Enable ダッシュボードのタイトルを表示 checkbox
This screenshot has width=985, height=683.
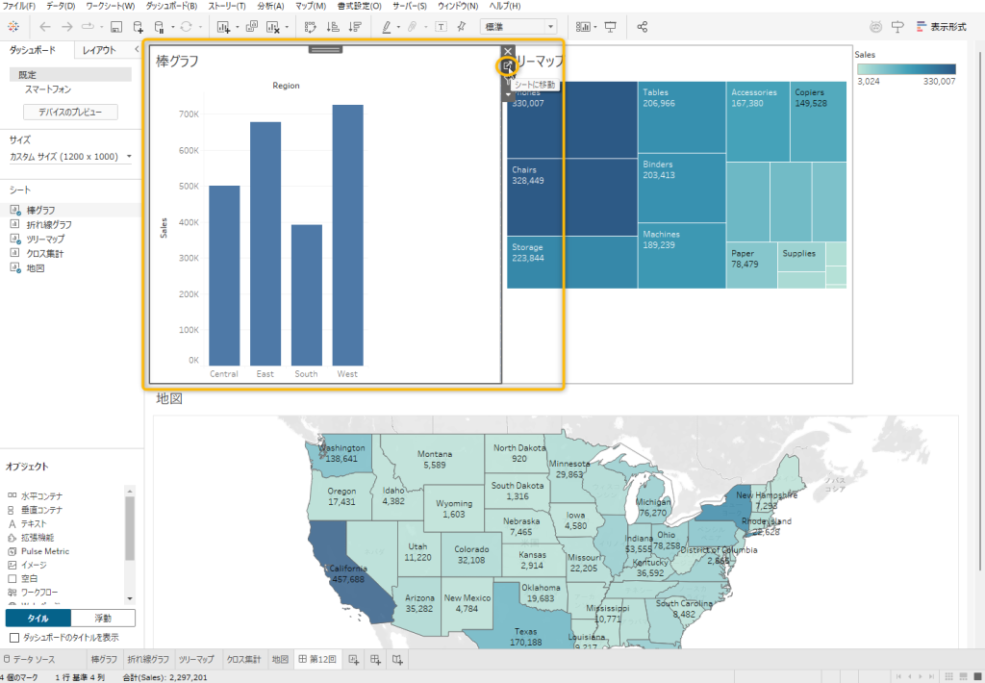[13, 637]
